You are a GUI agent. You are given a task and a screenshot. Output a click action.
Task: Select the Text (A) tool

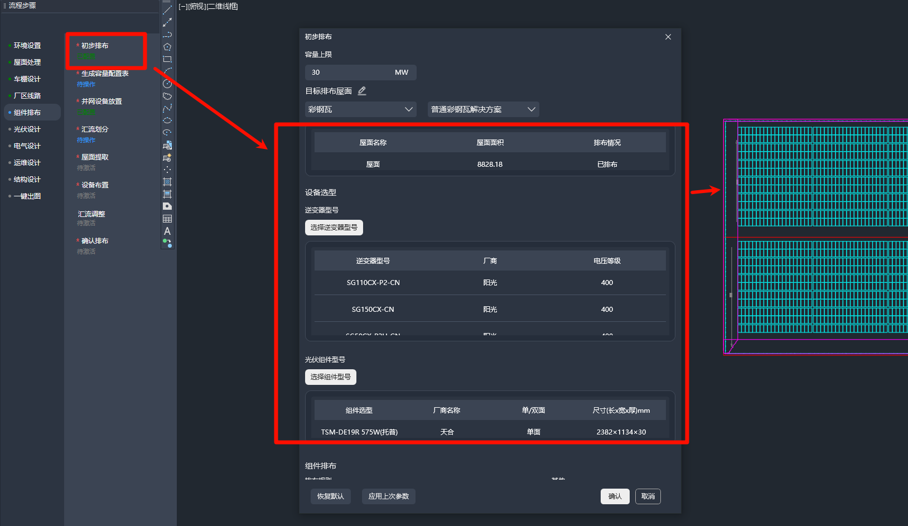[x=167, y=231]
